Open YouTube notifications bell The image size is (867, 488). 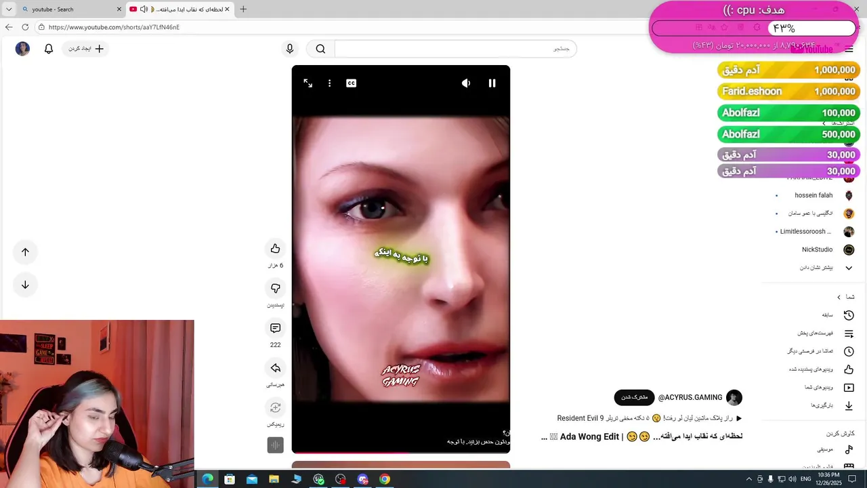click(x=49, y=49)
